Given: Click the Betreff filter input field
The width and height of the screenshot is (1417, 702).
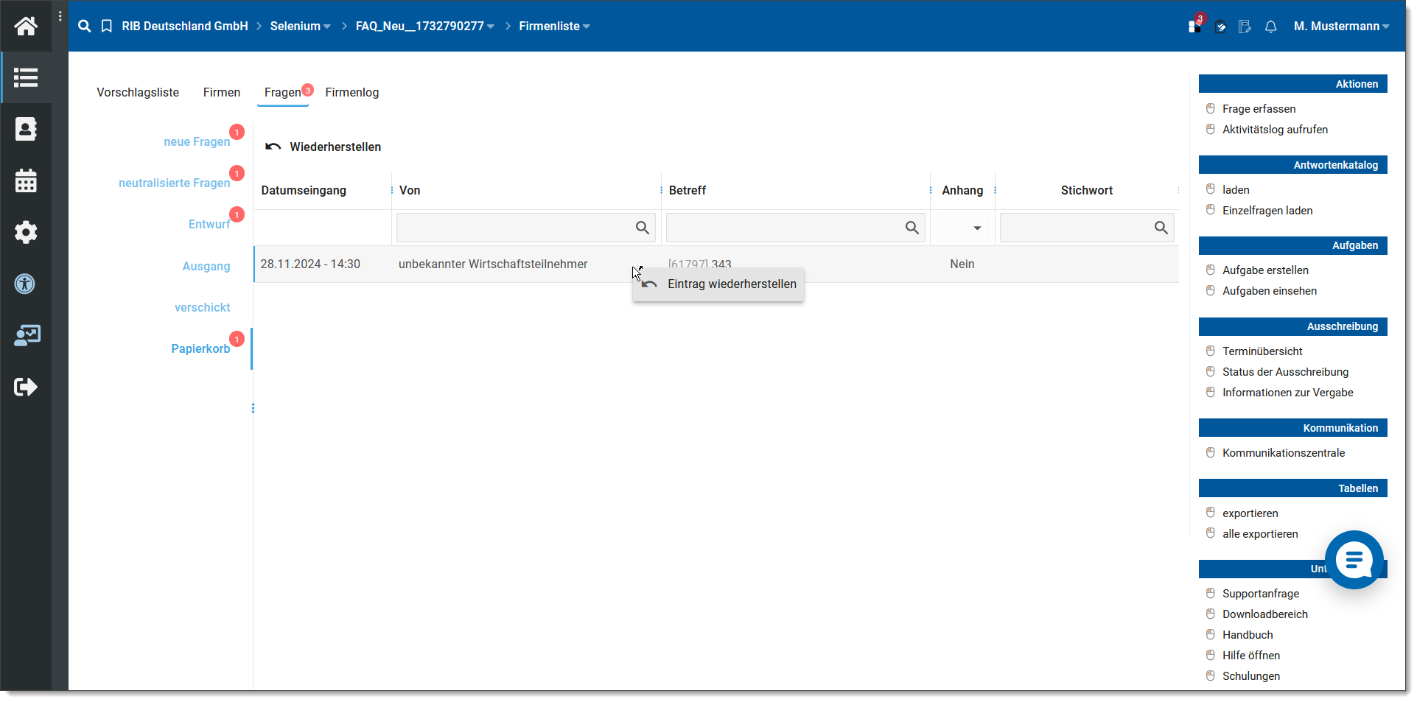Looking at the screenshot, I should (x=784, y=228).
